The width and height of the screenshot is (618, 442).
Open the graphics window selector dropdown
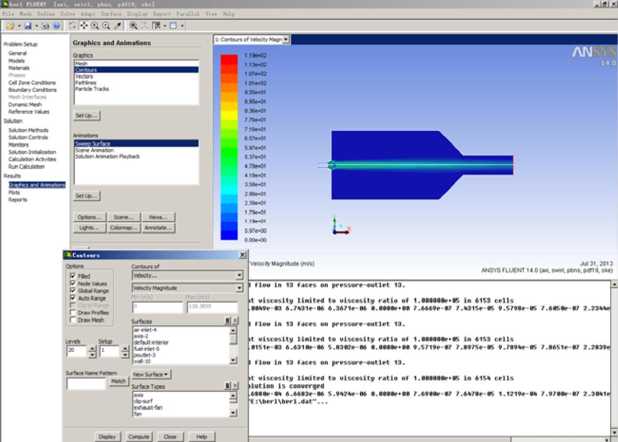point(286,39)
